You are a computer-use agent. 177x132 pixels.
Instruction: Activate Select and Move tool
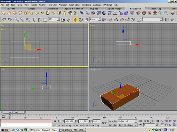[x=76, y=20]
